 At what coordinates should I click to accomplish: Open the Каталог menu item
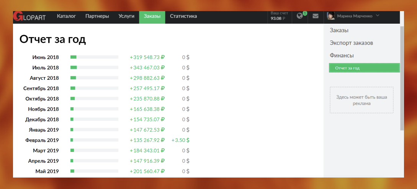pos(67,16)
